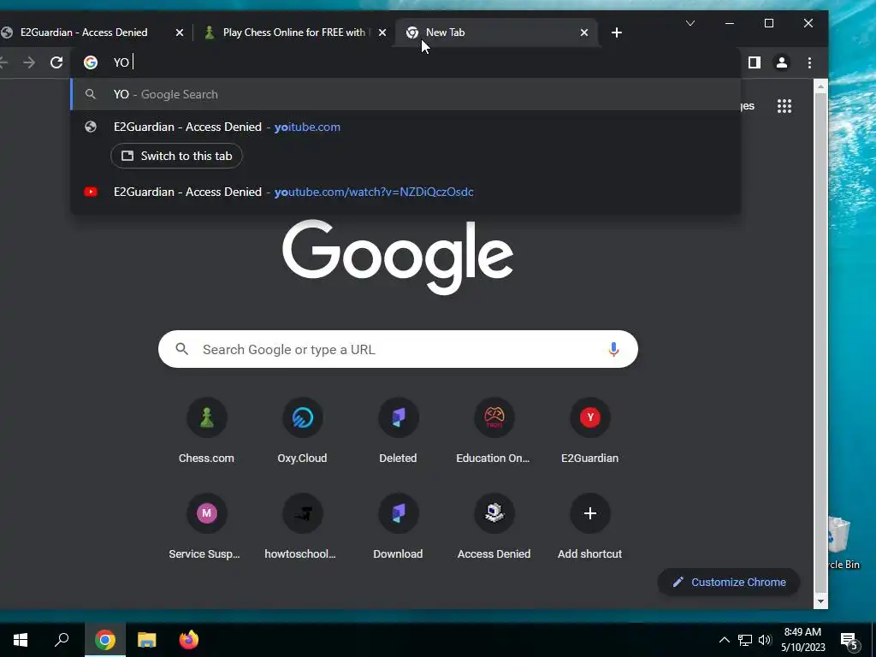The height and width of the screenshot is (657, 876).
Task: Open File Explorer from the taskbar
Action: 147,640
